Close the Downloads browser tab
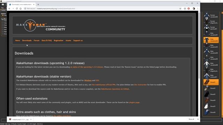223x125 pixels. tap(34, 5)
